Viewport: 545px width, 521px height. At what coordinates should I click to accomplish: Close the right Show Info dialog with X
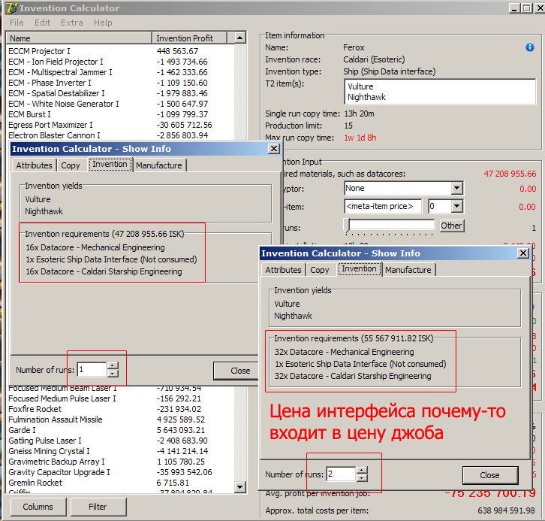[x=523, y=253]
